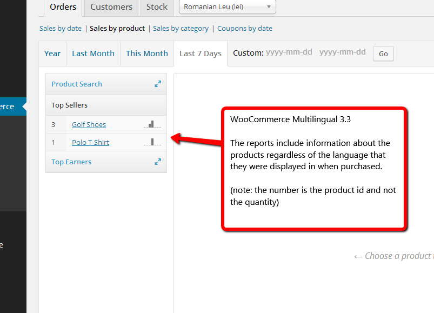The height and width of the screenshot is (313, 434).
Task: Select the Last Month range tab
Action: tap(93, 54)
